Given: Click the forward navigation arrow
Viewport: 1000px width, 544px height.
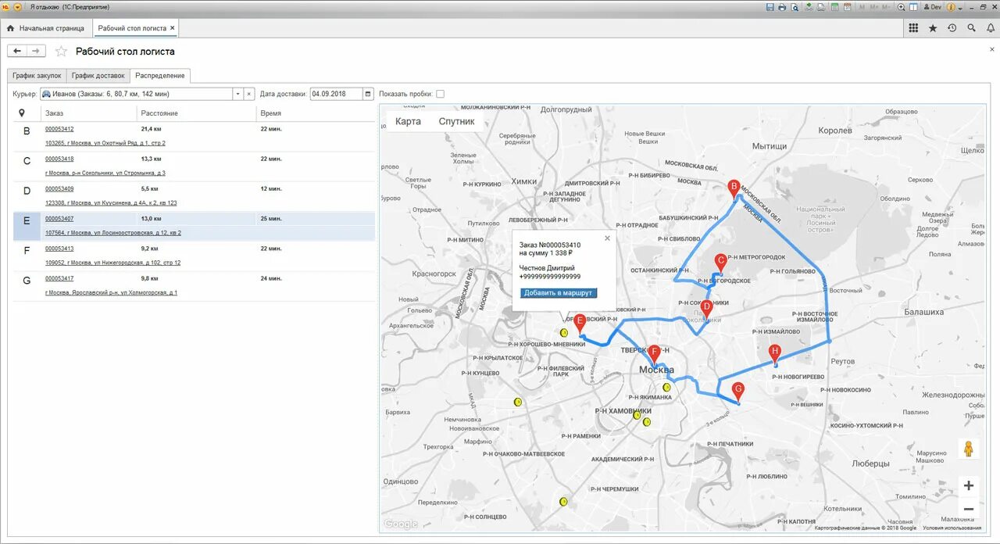Looking at the screenshot, I should tap(36, 51).
